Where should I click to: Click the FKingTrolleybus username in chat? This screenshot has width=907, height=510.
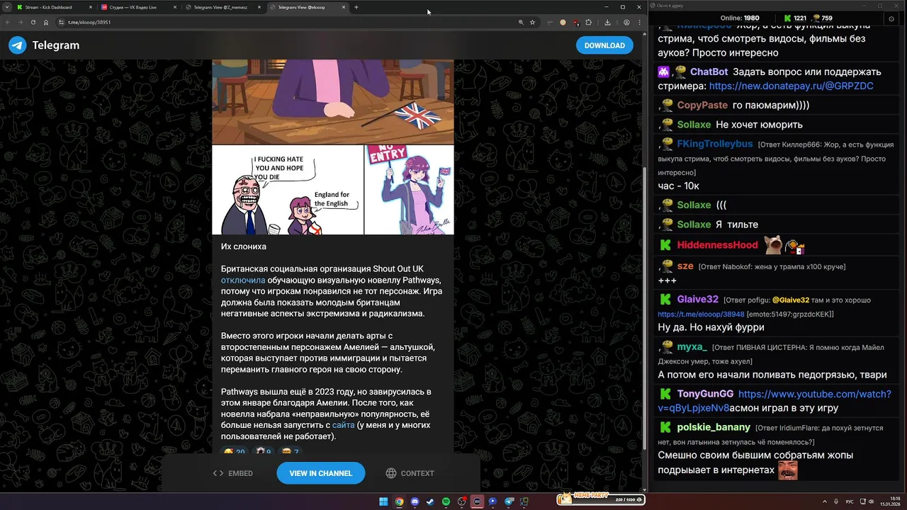click(714, 144)
